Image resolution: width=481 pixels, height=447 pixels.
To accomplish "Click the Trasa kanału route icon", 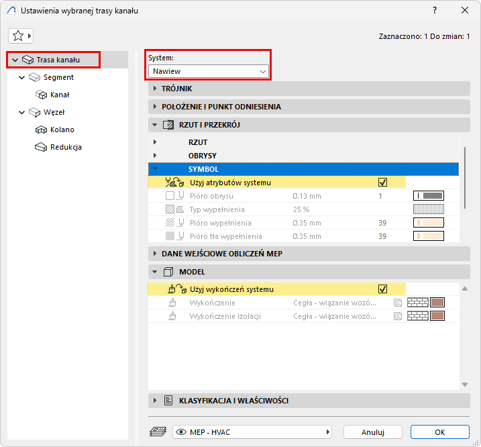I will pyautogui.click(x=28, y=60).
